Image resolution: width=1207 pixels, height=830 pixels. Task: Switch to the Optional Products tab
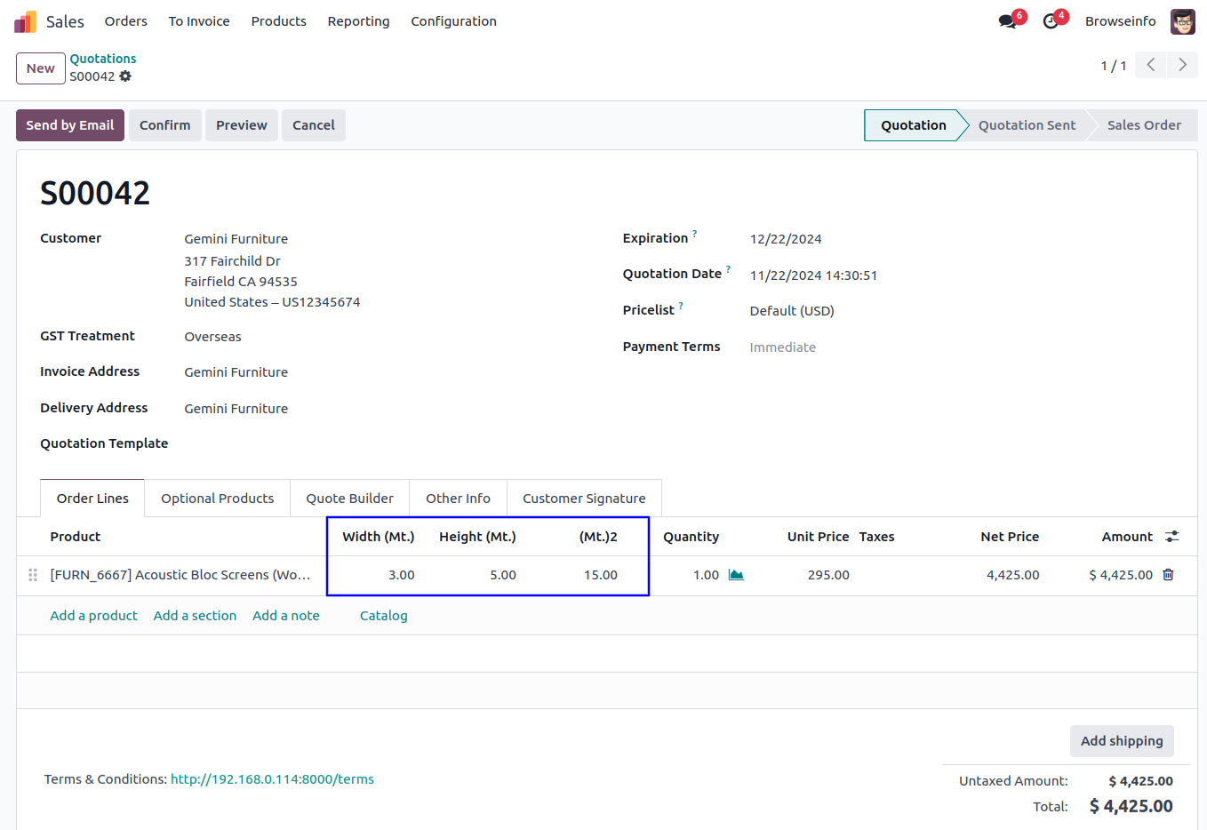point(217,499)
